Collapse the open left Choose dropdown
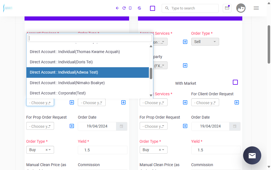Viewport: 271px width, 170px height. (x=40, y=102)
